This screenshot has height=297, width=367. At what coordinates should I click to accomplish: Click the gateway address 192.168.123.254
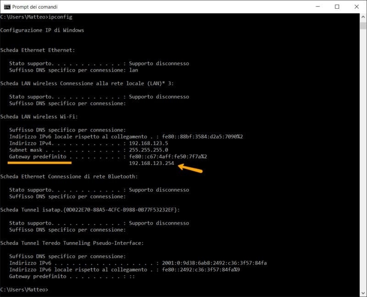coord(151,163)
